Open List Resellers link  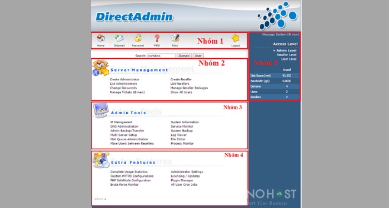[x=180, y=84]
